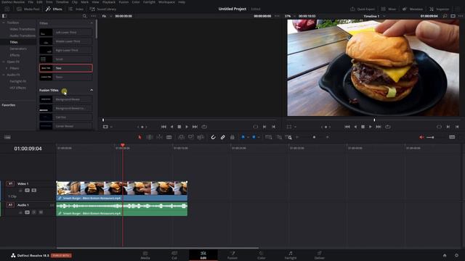This screenshot has width=465, height=261.
Task: Collapse the Fusion Titles section chevron
Action: 92,90
